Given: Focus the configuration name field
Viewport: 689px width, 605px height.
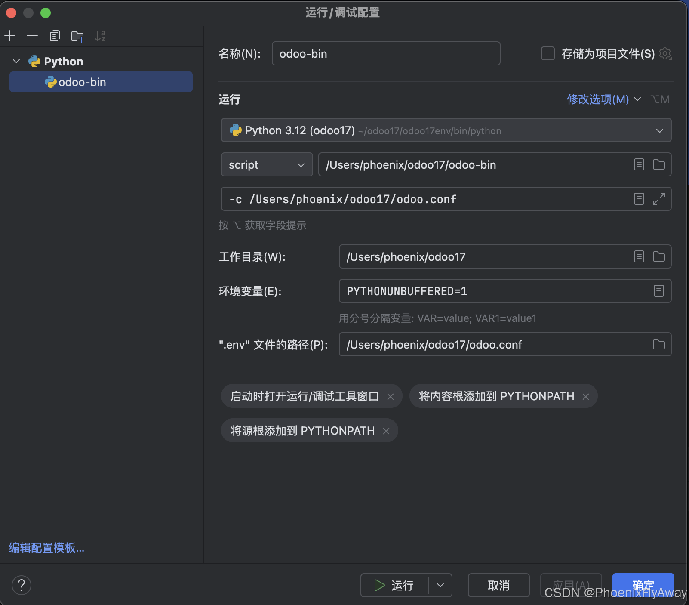Looking at the screenshot, I should [x=386, y=53].
